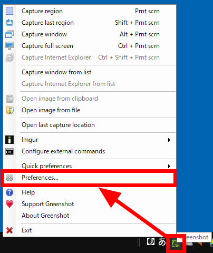This screenshot has height=253, width=213.
Task: Expand the Quick preferences submenu arrow
Action: pos(169,166)
